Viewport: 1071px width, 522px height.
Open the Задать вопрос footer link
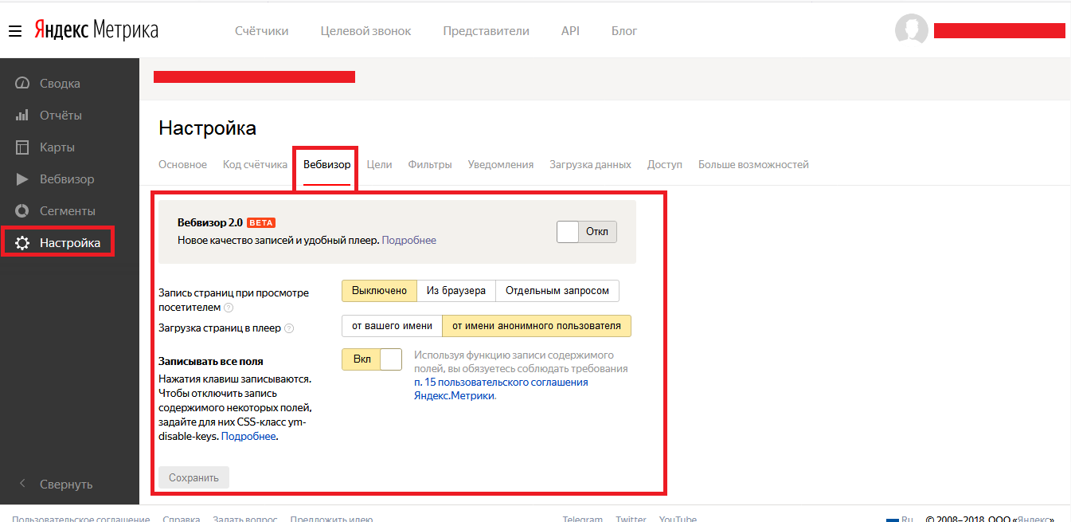tap(245, 519)
